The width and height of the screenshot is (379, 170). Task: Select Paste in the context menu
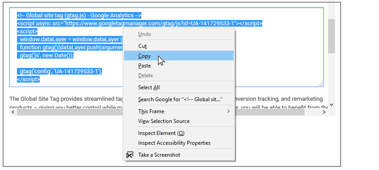[x=179, y=65]
